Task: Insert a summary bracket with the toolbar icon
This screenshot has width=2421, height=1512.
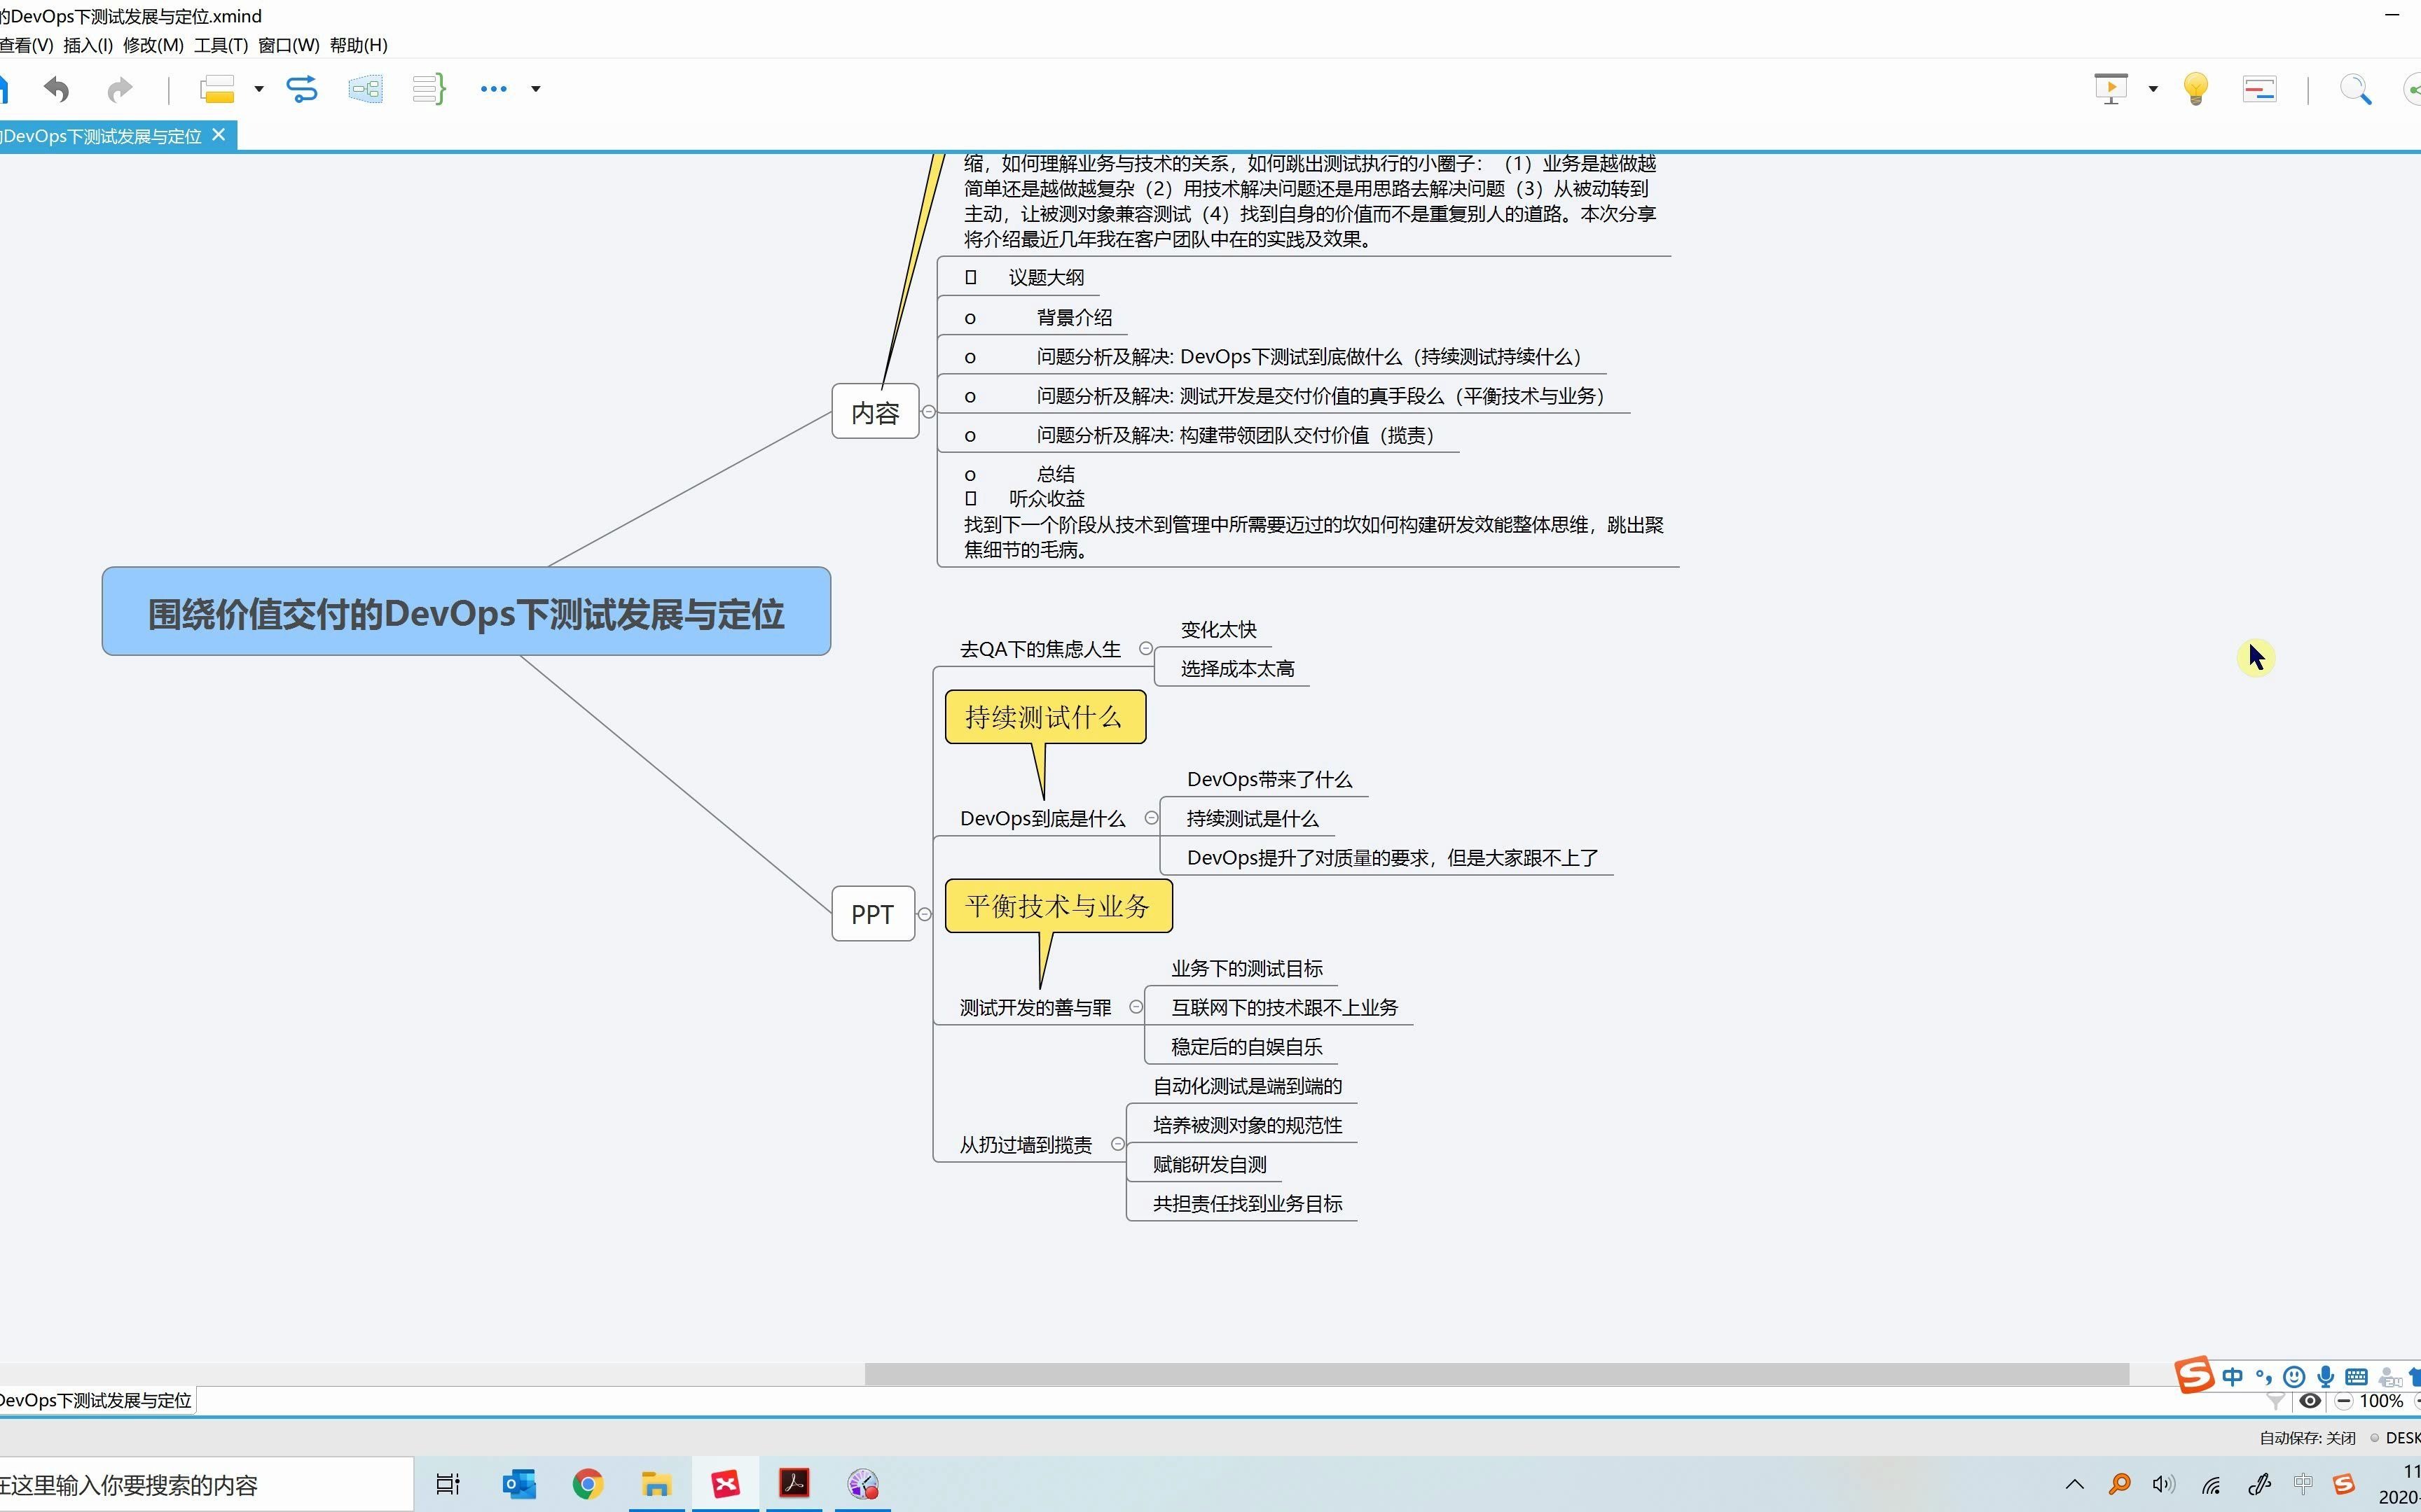Action: coord(429,89)
